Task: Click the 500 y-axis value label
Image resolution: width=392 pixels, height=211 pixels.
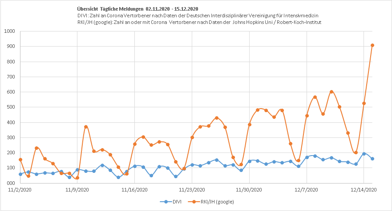Action: tap(11, 107)
